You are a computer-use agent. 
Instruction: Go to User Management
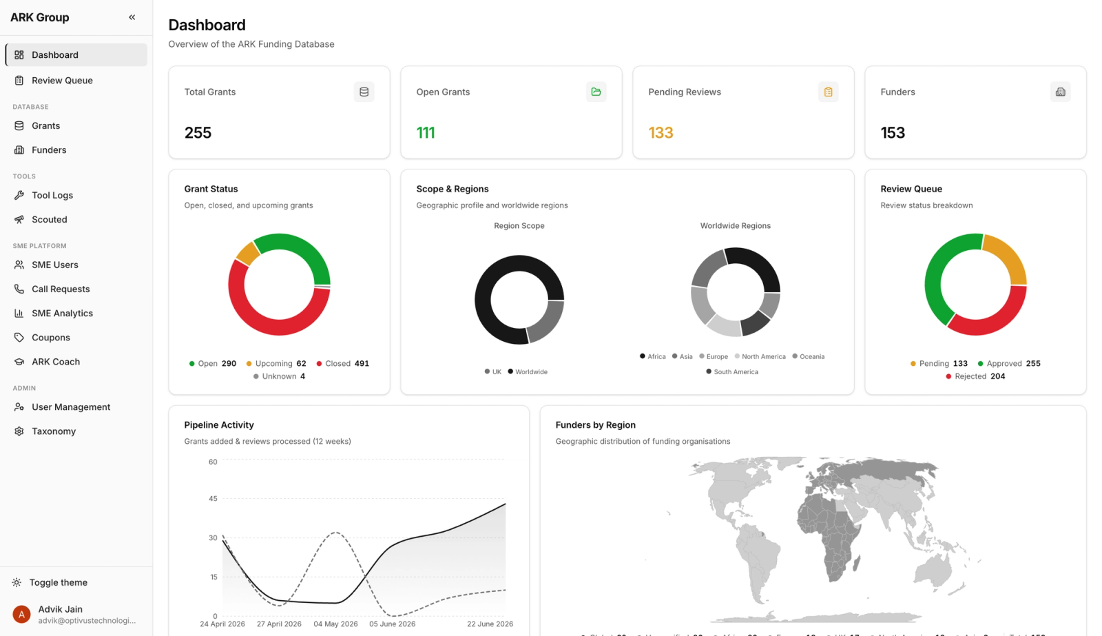coord(76,407)
